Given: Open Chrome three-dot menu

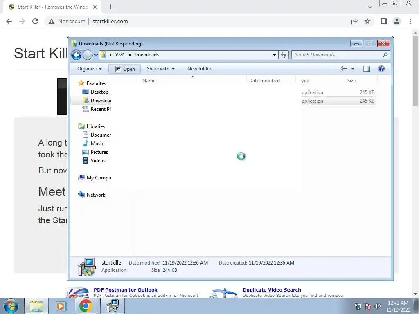Looking at the screenshot, I should click(410, 21).
